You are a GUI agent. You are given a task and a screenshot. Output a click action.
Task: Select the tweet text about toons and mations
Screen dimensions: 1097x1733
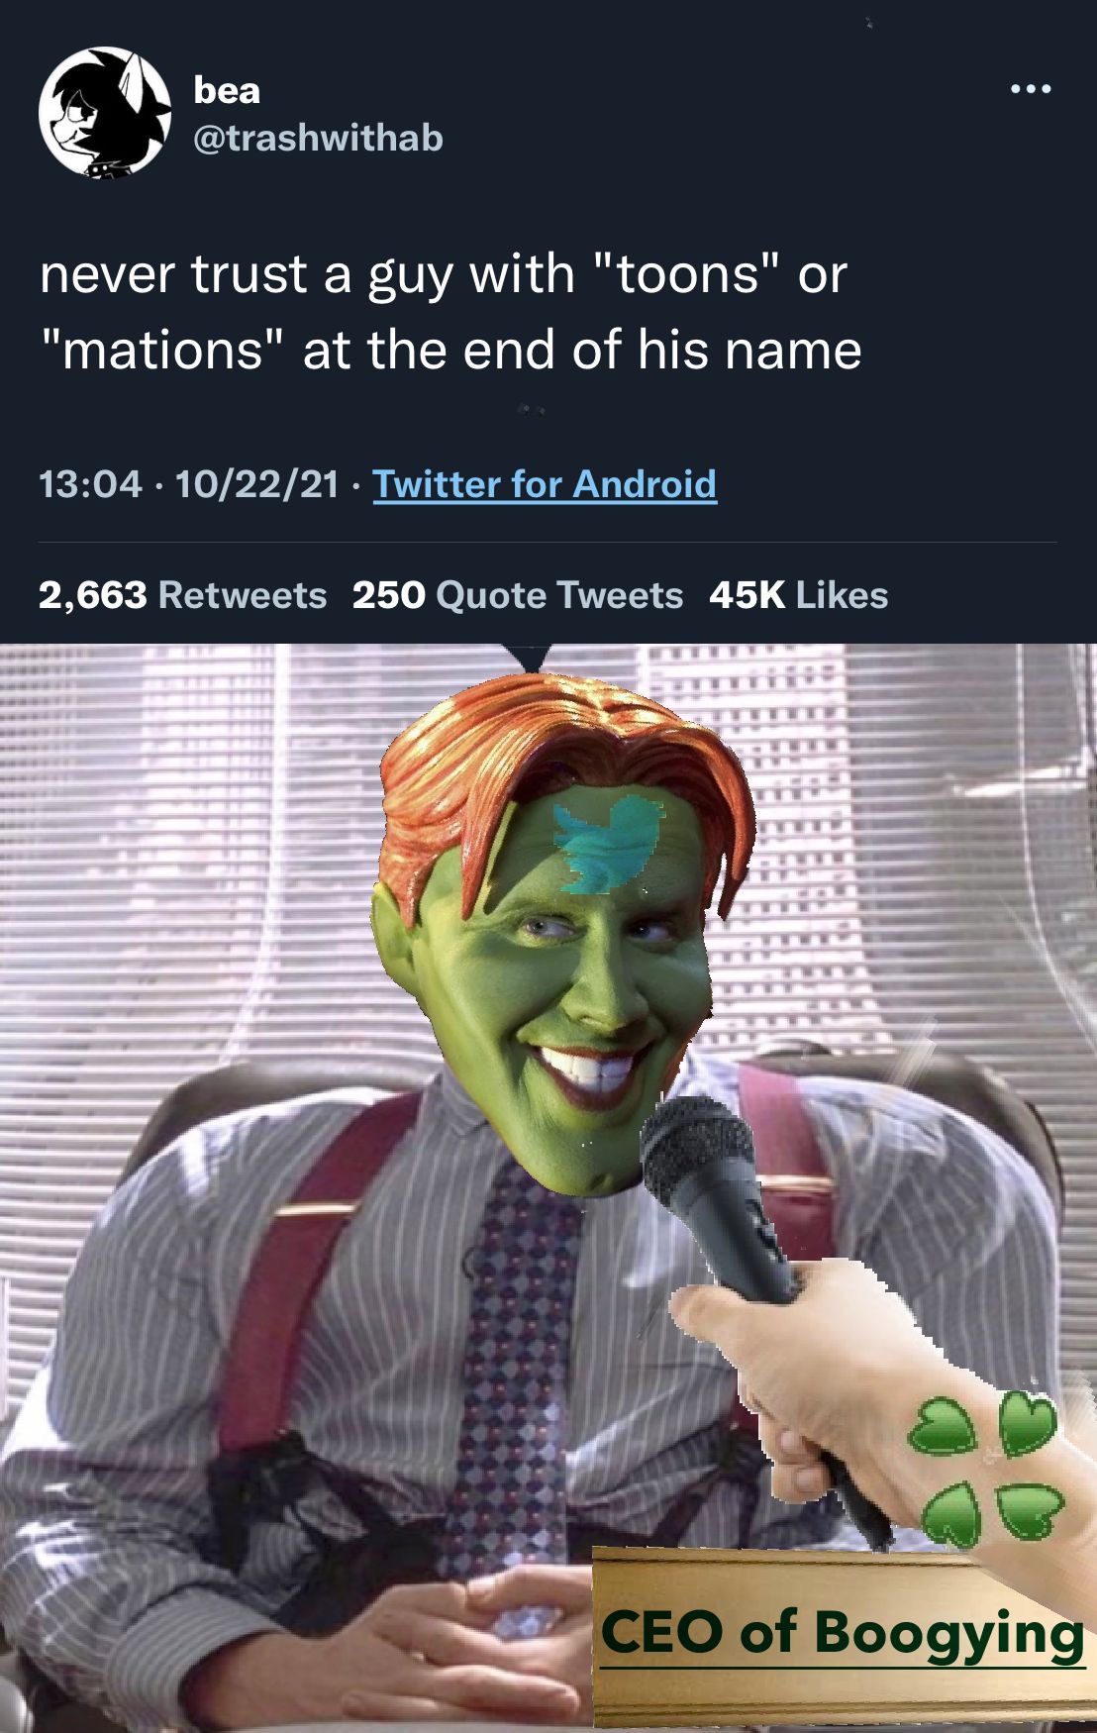450,312
